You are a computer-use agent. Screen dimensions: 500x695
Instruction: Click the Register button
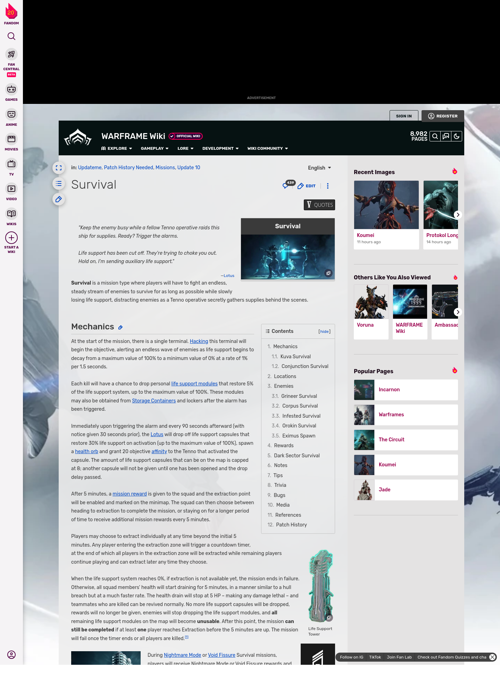pos(443,116)
